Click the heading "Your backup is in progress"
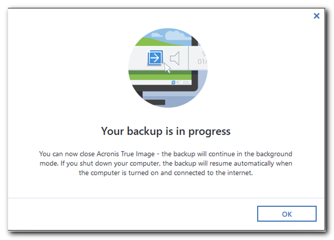This screenshot has height=240, width=334. (x=166, y=131)
